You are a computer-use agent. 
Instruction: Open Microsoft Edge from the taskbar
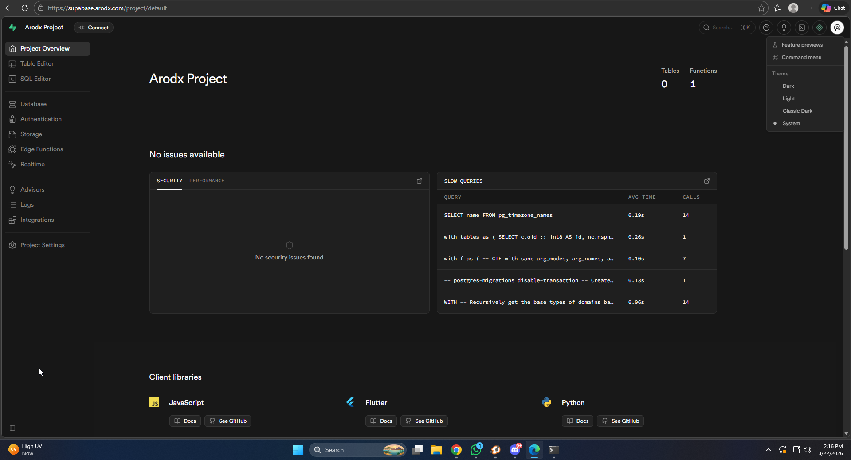534,450
